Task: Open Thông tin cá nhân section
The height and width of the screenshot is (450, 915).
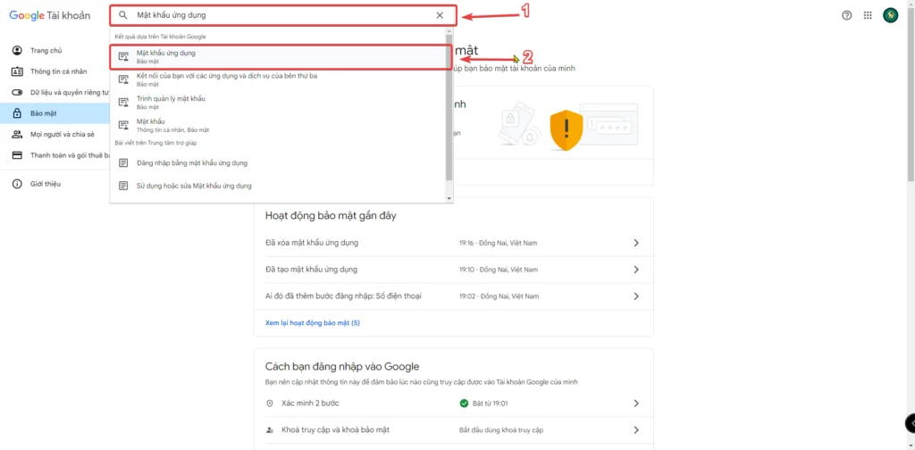Action: pos(58,71)
